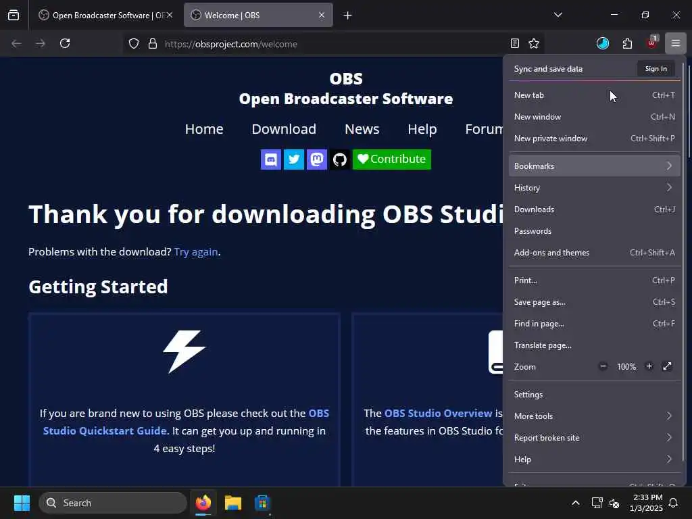Open OBS Discord icon link

[270, 159]
